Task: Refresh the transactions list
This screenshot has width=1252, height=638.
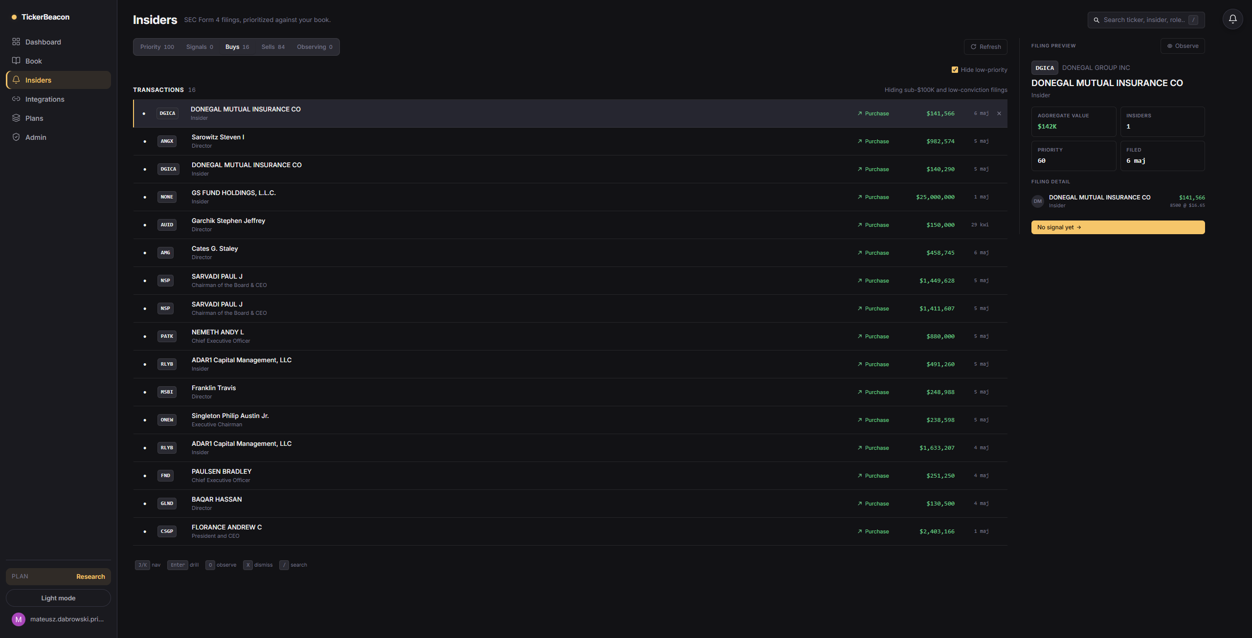Action: coord(985,47)
